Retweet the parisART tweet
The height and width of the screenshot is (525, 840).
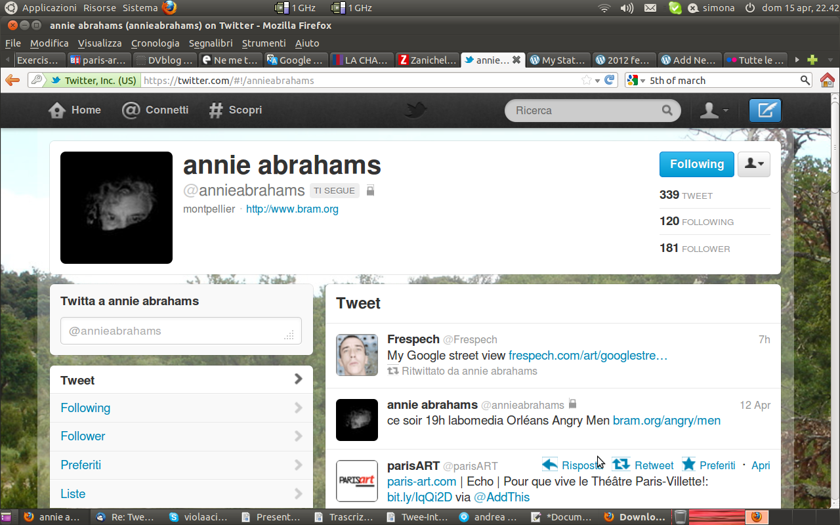click(x=621, y=465)
